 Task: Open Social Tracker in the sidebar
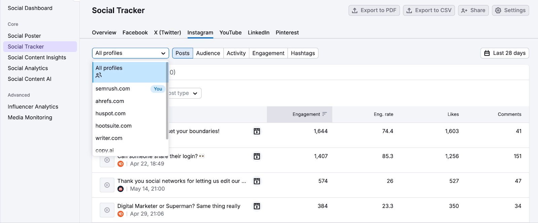[x=40, y=46]
